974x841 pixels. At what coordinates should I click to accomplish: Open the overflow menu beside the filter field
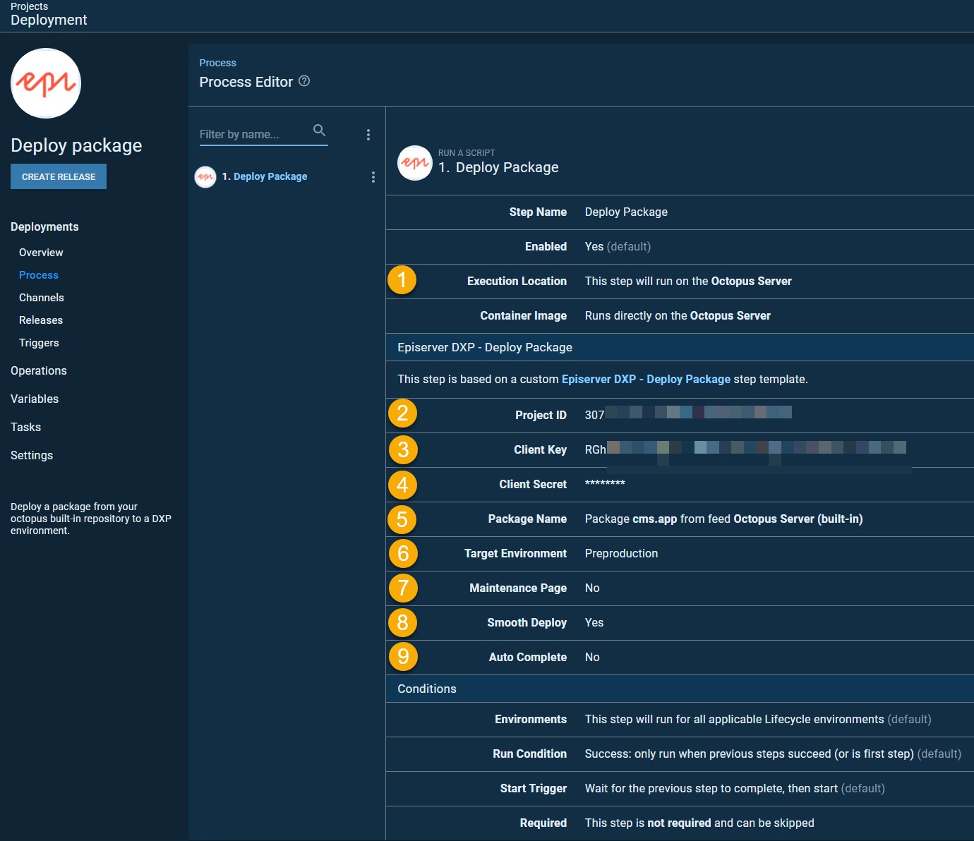point(368,135)
